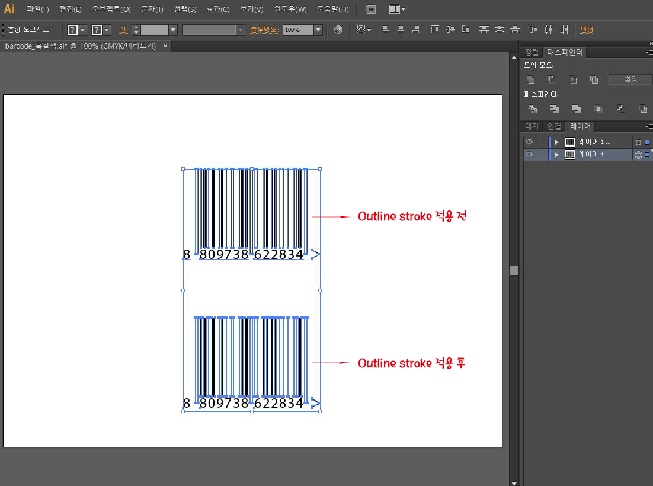Click vertical align bottom icon
The width and height of the screenshot is (653, 486).
coord(466,30)
